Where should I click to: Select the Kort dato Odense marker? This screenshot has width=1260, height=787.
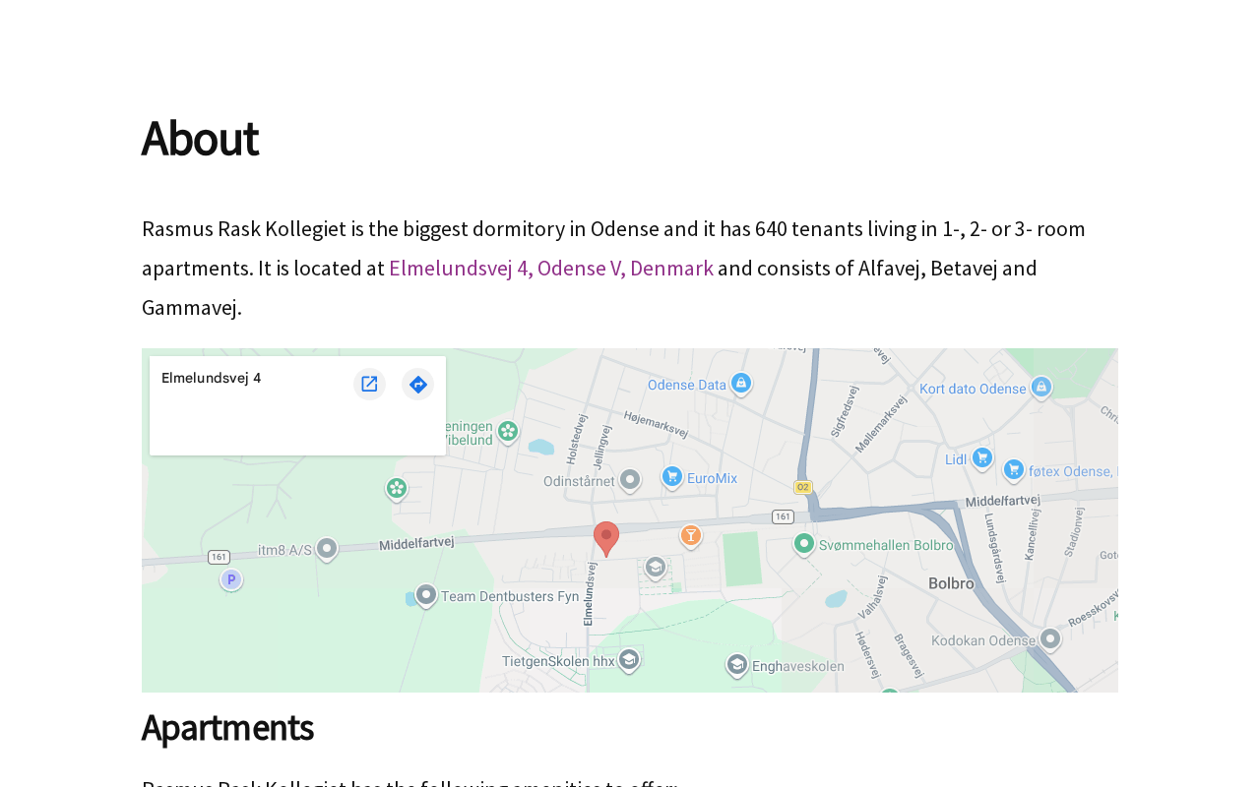[x=1040, y=387]
